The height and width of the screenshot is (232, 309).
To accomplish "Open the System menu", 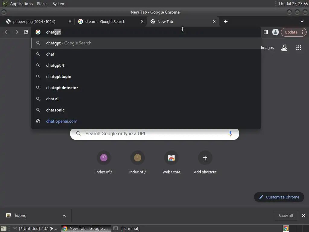I will (59, 4).
